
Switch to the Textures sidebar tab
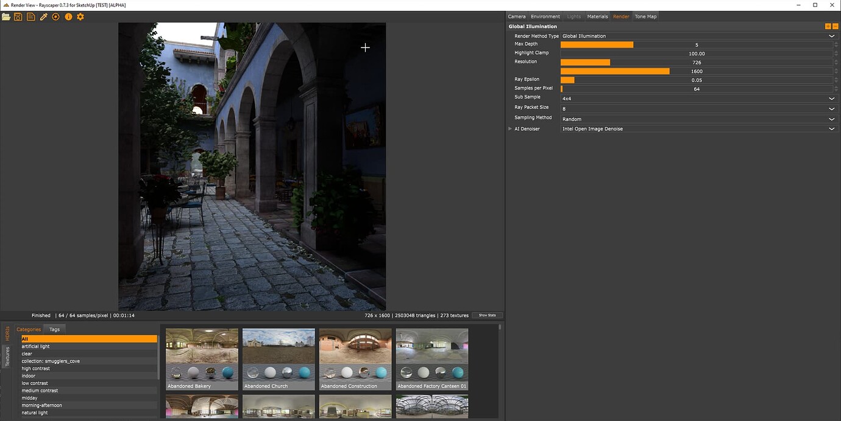7,355
